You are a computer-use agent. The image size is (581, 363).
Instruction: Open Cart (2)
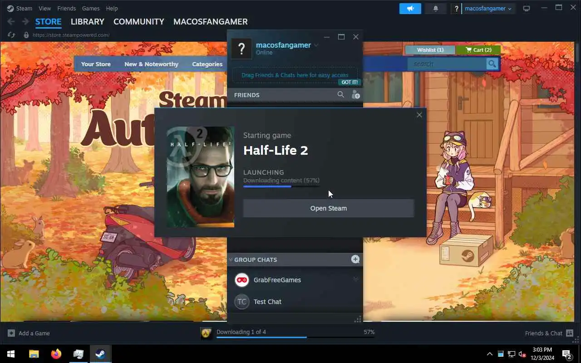(x=478, y=50)
